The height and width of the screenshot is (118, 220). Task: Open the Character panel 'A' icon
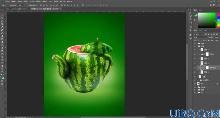pos(190,27)
